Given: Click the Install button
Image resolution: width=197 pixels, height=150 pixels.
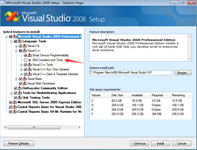Looking at the screenshot, I should point(160,143).
